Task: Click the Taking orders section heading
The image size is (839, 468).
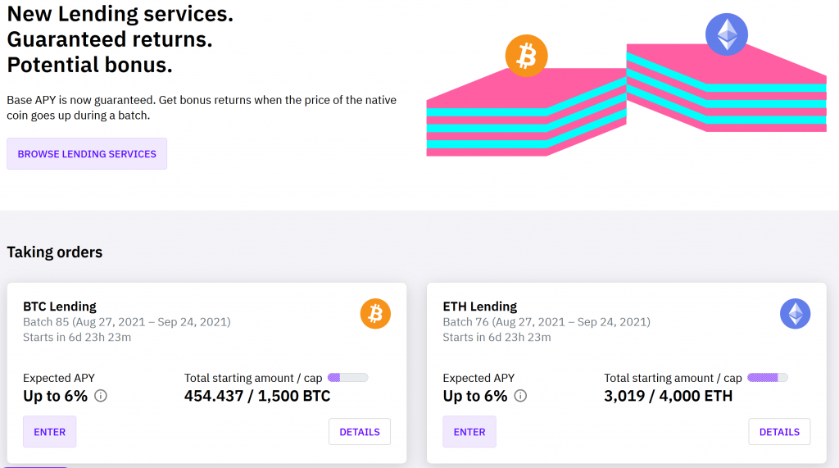Action: pyautogui.click(x=55, y=252)
